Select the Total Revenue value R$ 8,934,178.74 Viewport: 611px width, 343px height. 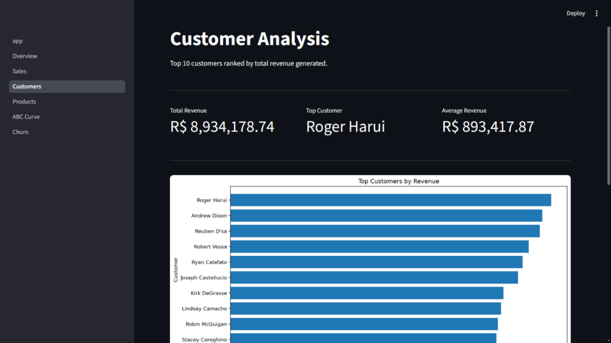click(222, 127)
